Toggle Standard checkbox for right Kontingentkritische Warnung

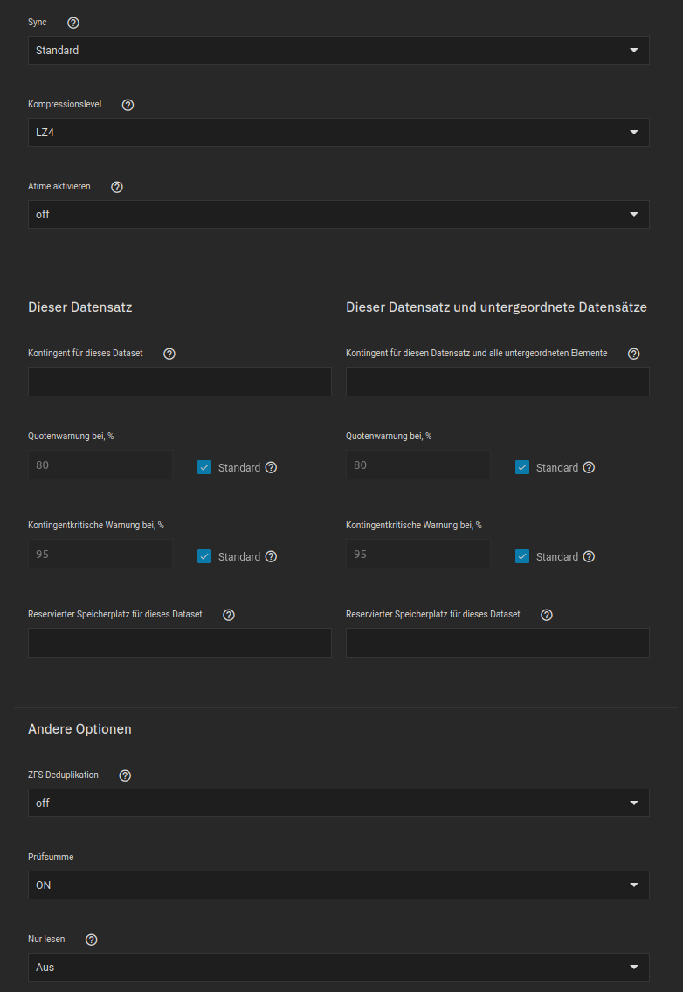point(522,556)
